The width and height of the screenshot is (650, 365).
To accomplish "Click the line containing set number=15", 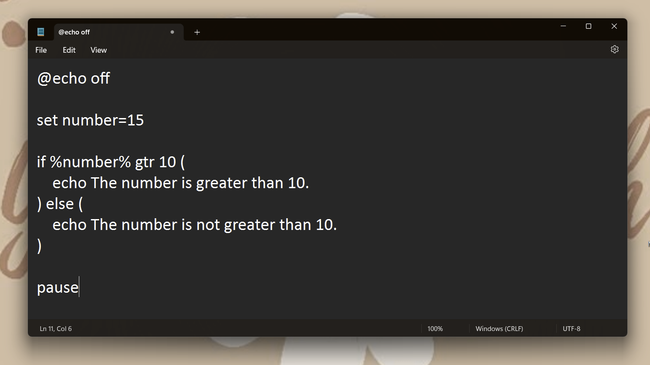I will tap(90, 120).
